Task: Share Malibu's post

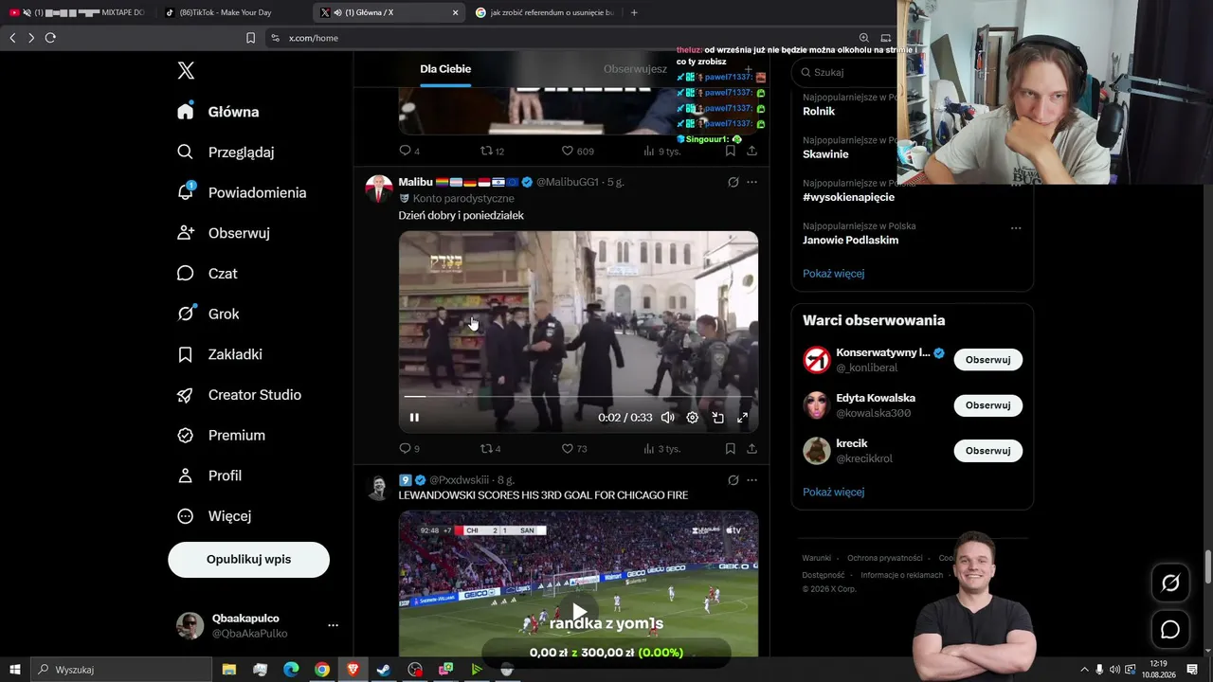Action: point(751,449)
